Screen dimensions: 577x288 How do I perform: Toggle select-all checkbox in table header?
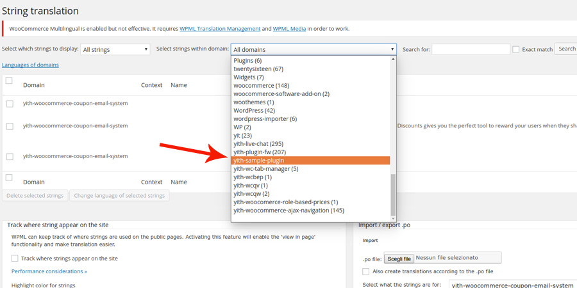[9, 81]
